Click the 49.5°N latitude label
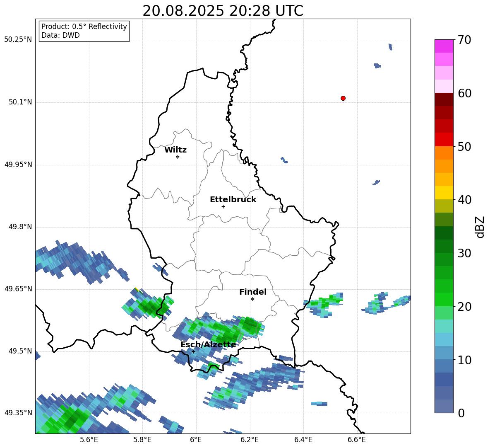490x448 pixels. [20, 351]
